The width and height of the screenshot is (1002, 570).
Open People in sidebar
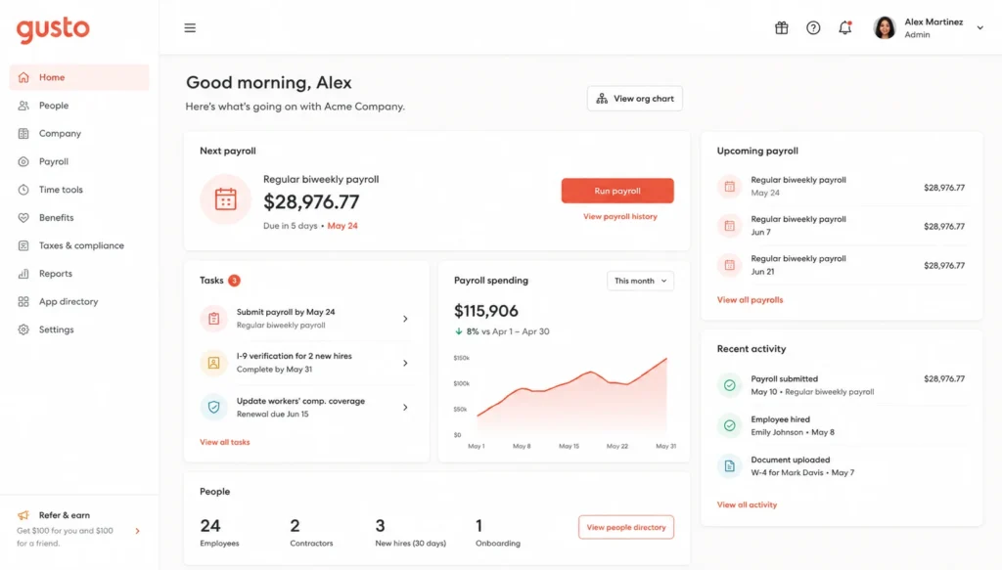pyautogui.click(x=79, y=106)
